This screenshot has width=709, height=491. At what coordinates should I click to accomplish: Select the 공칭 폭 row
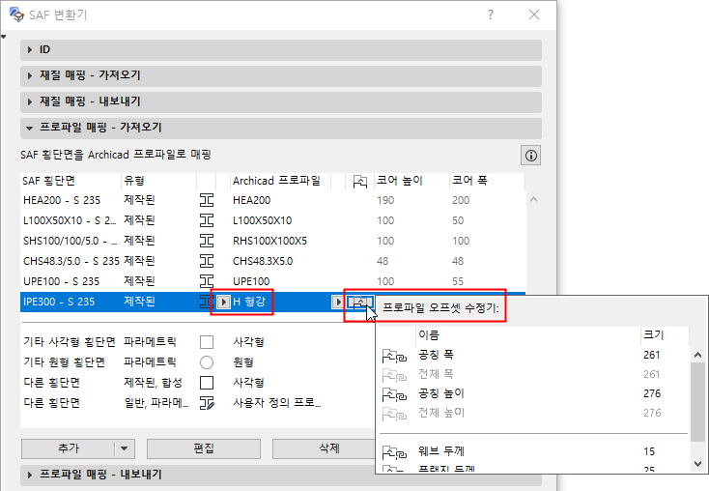(534, 356)
